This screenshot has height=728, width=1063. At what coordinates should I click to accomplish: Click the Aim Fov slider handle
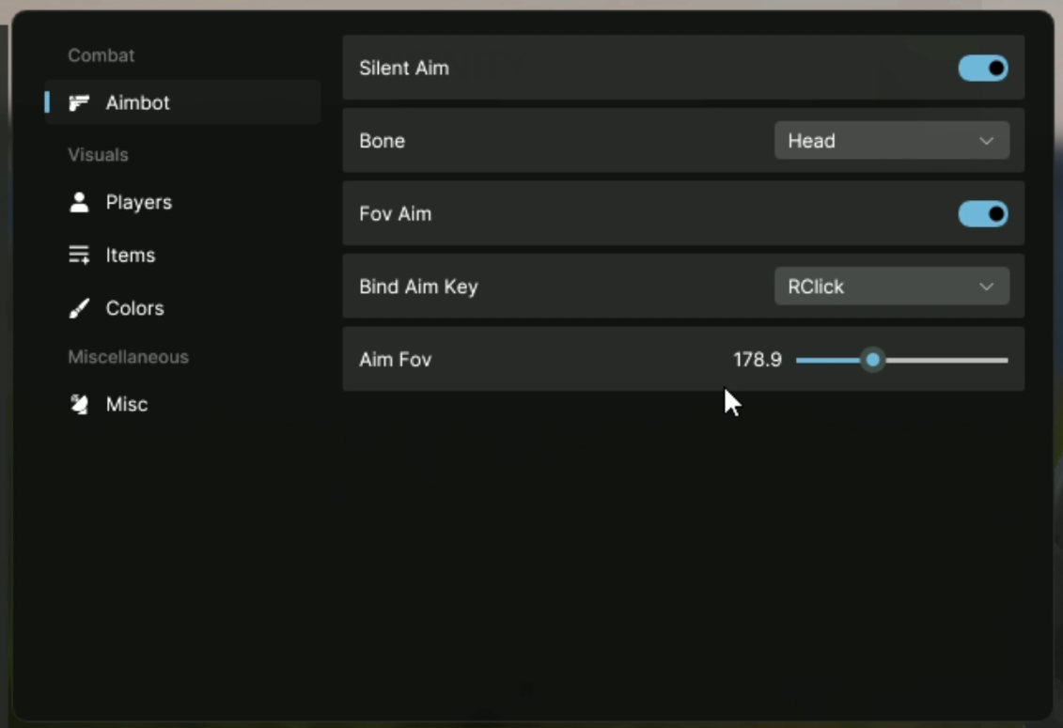tap(873, 360)
